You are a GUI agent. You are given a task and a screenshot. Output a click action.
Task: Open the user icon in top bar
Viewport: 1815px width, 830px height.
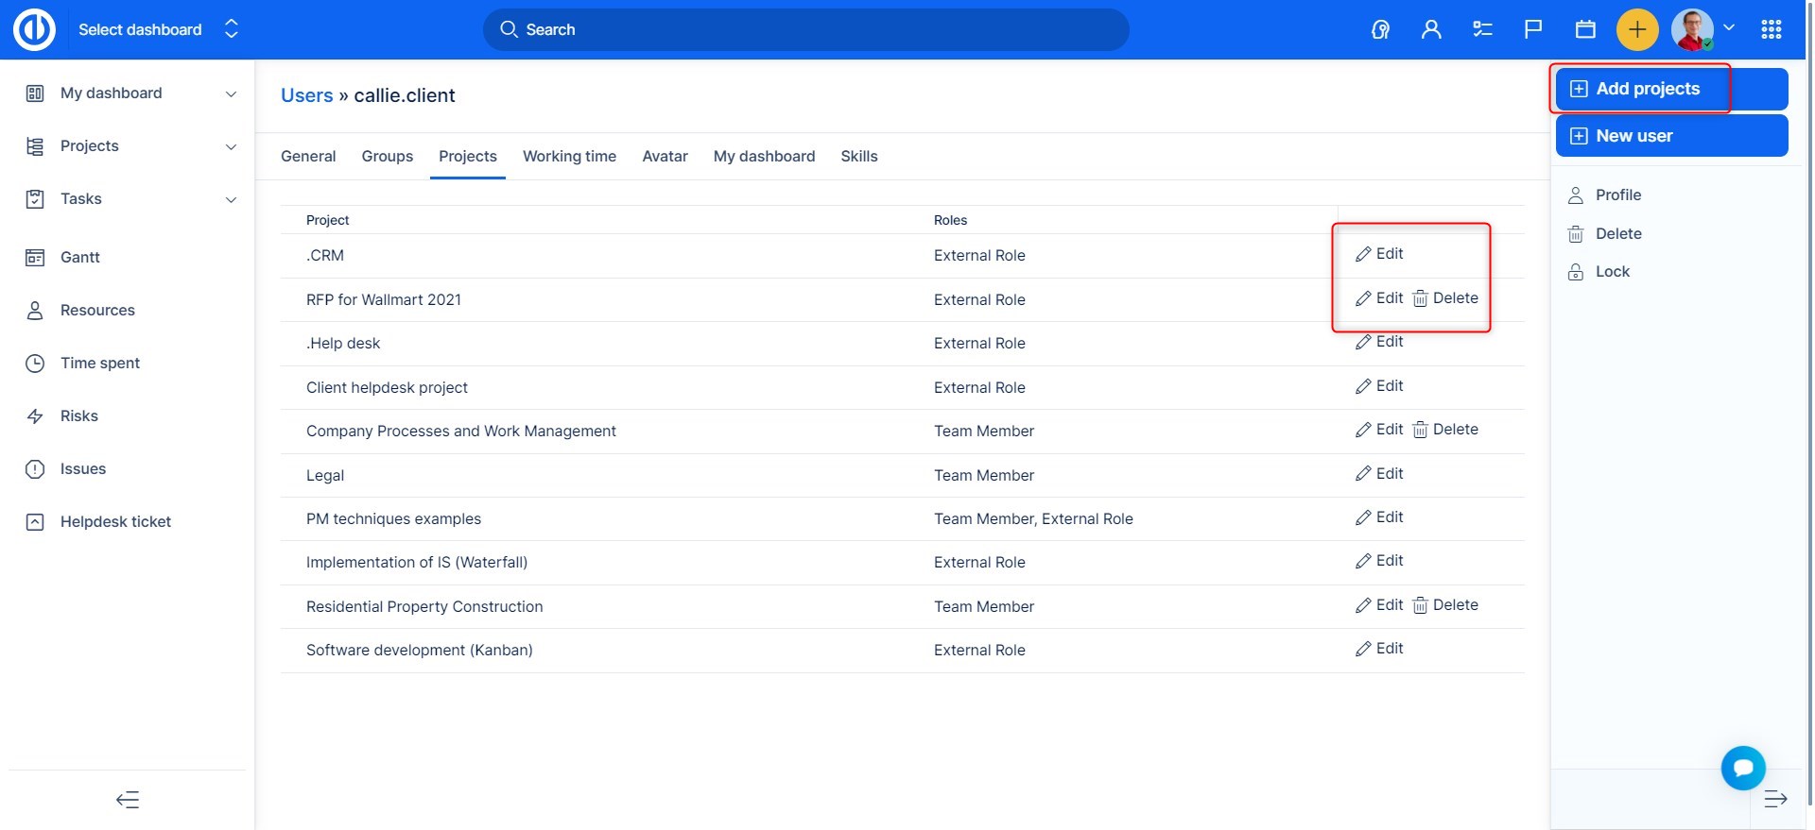click(x=1431, y=30)
